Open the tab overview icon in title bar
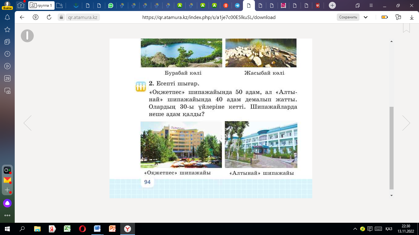The image size is (419, 235). point(358,6)
